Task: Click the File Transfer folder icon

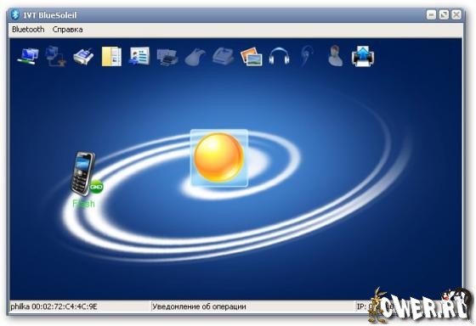Action: click(111, 56)
